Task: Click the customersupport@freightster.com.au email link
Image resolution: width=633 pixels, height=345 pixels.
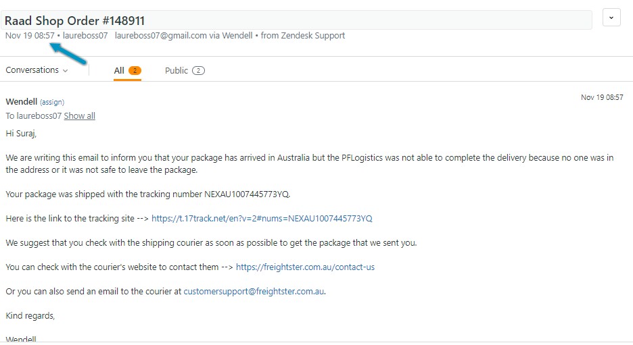Action: 254,292
